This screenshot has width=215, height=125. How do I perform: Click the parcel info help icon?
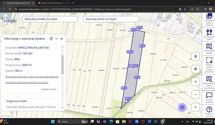click(51, 39)
